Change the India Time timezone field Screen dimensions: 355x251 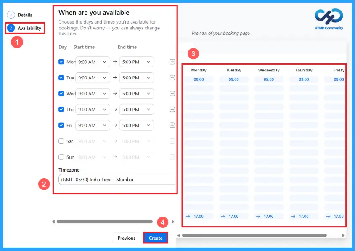117,180
